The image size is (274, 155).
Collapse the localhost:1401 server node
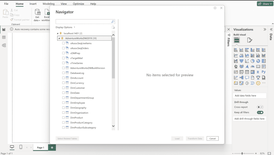[57, 33]
